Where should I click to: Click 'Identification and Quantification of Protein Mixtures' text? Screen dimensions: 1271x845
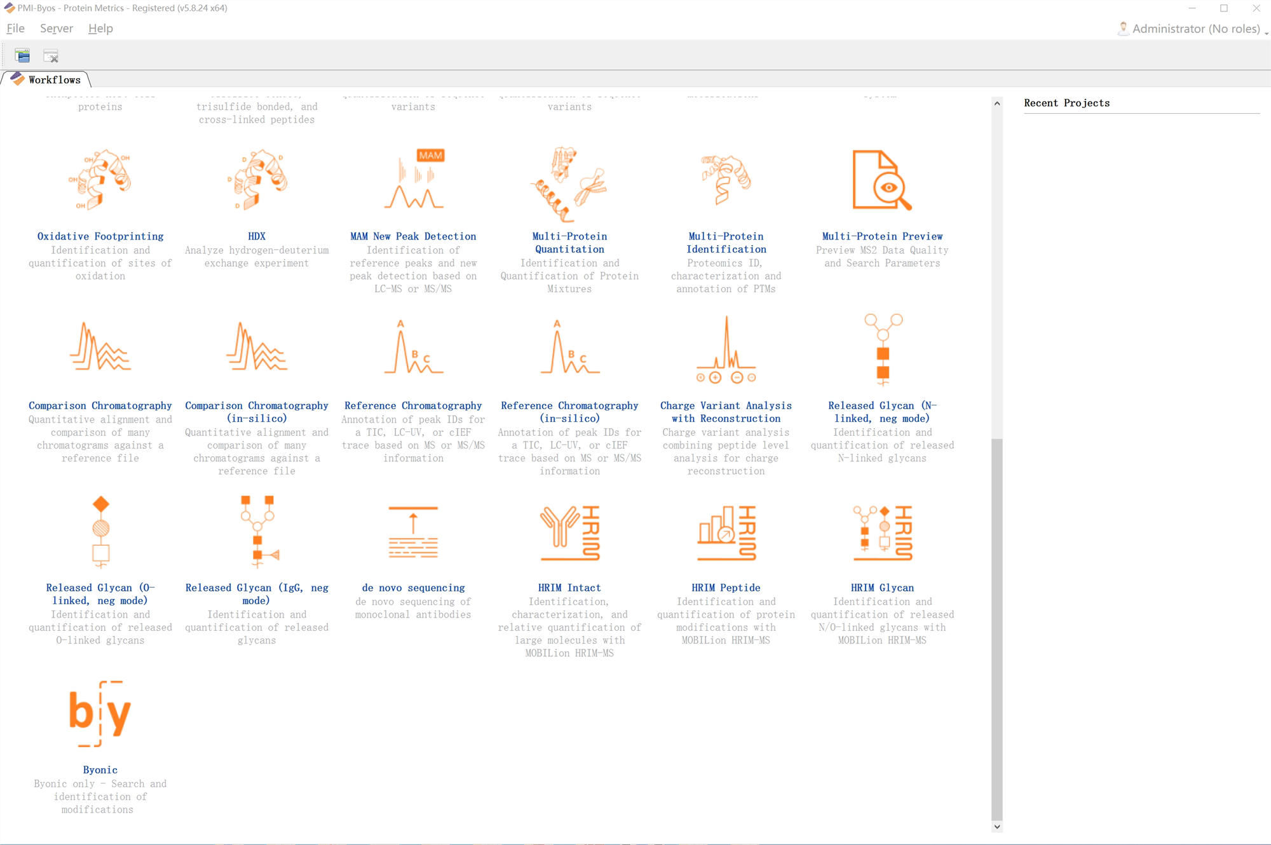569,276
